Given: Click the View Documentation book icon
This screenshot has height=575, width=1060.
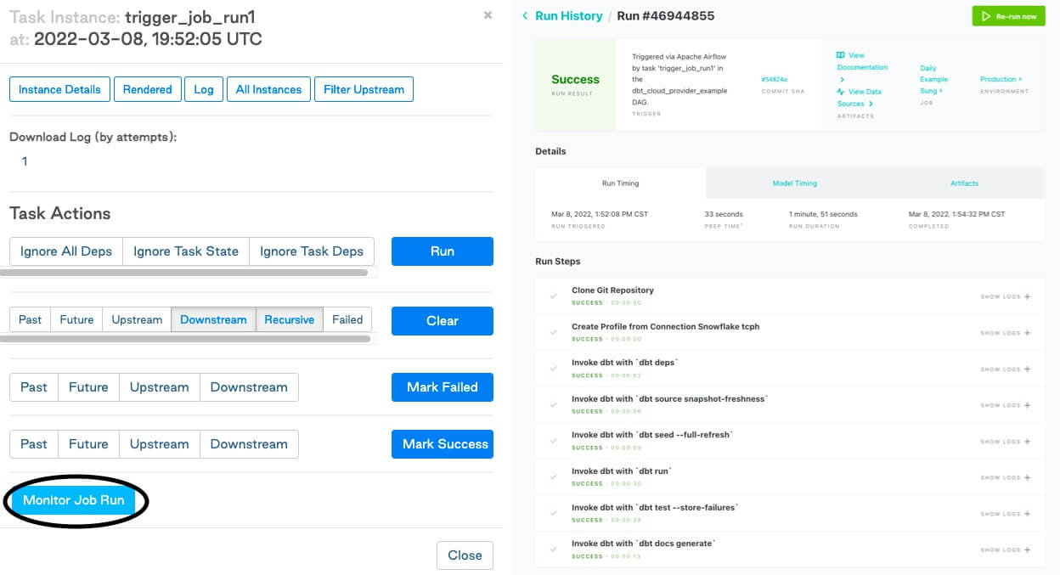Looking at the screenshot, I should (841, 55).
